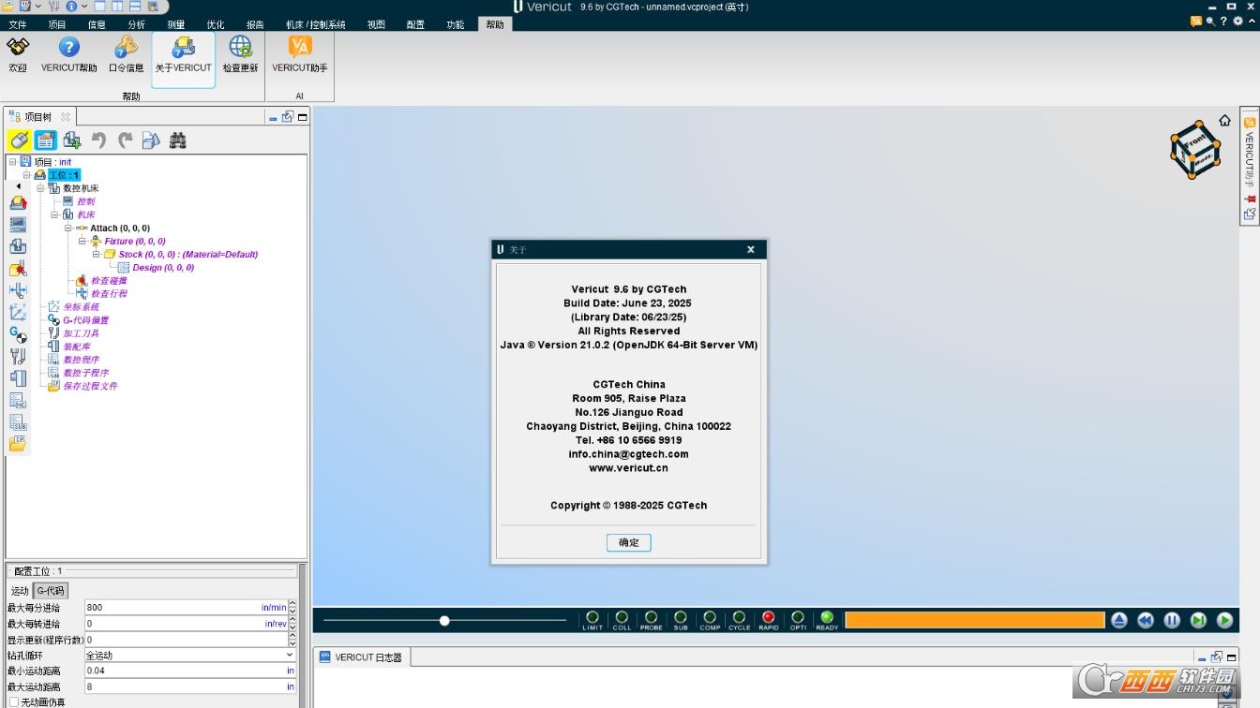Screen dimensions: 1260x708
Task: Open 口令信息 license info
Action: click(126, 54)
